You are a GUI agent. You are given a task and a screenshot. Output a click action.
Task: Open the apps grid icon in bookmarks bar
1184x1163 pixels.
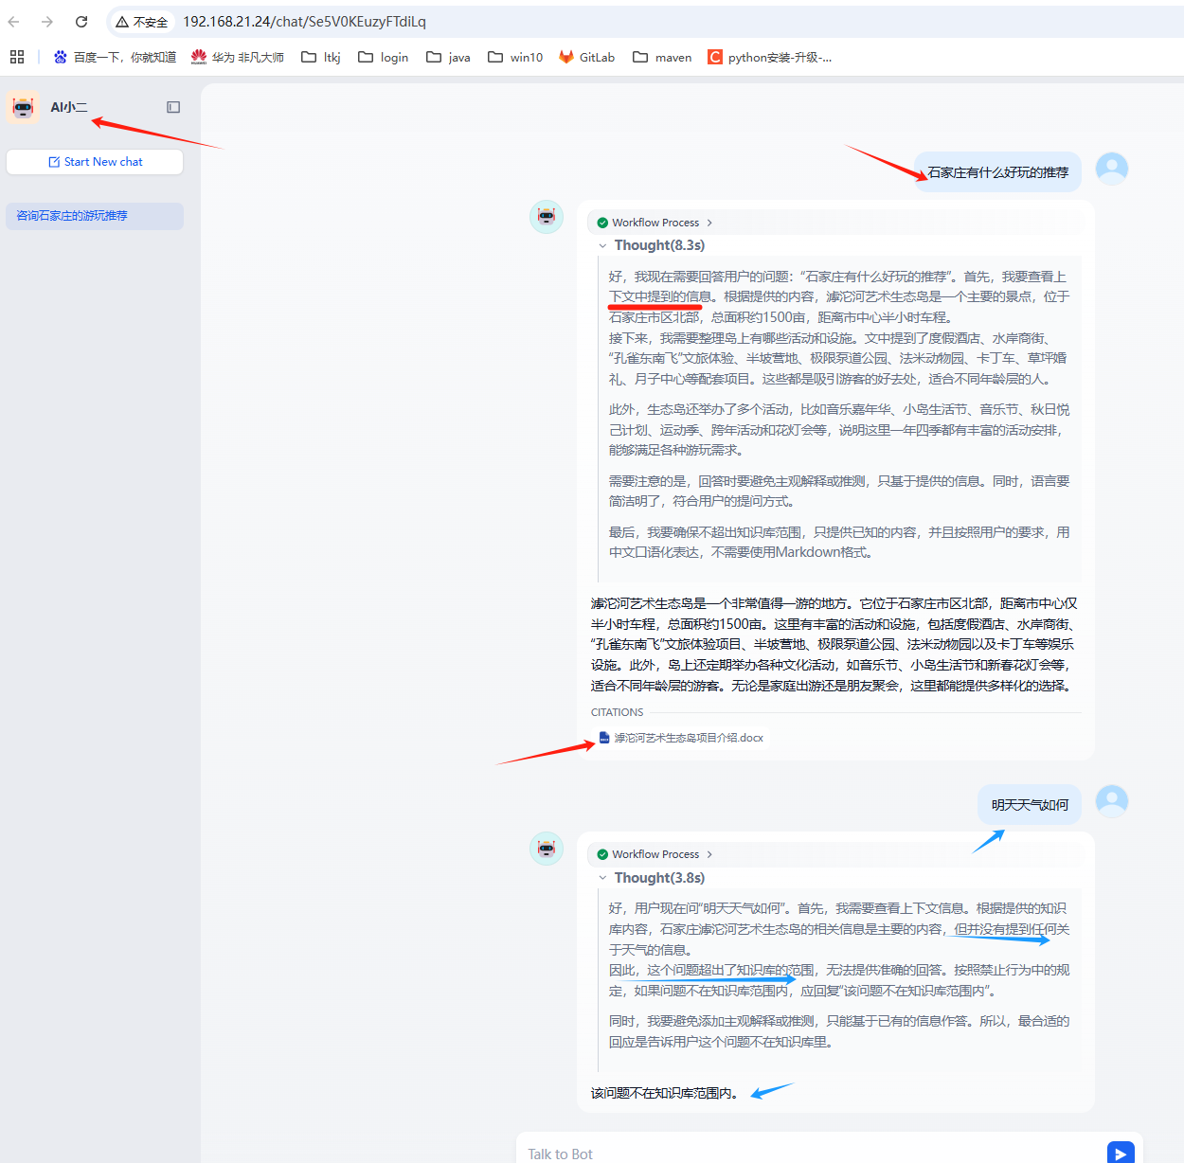click(17, 57)
